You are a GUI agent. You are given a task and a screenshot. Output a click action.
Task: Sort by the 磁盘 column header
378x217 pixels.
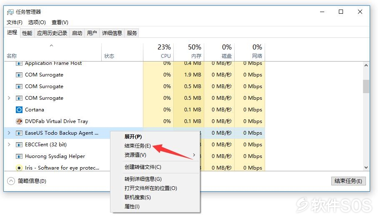pos(219,52)
